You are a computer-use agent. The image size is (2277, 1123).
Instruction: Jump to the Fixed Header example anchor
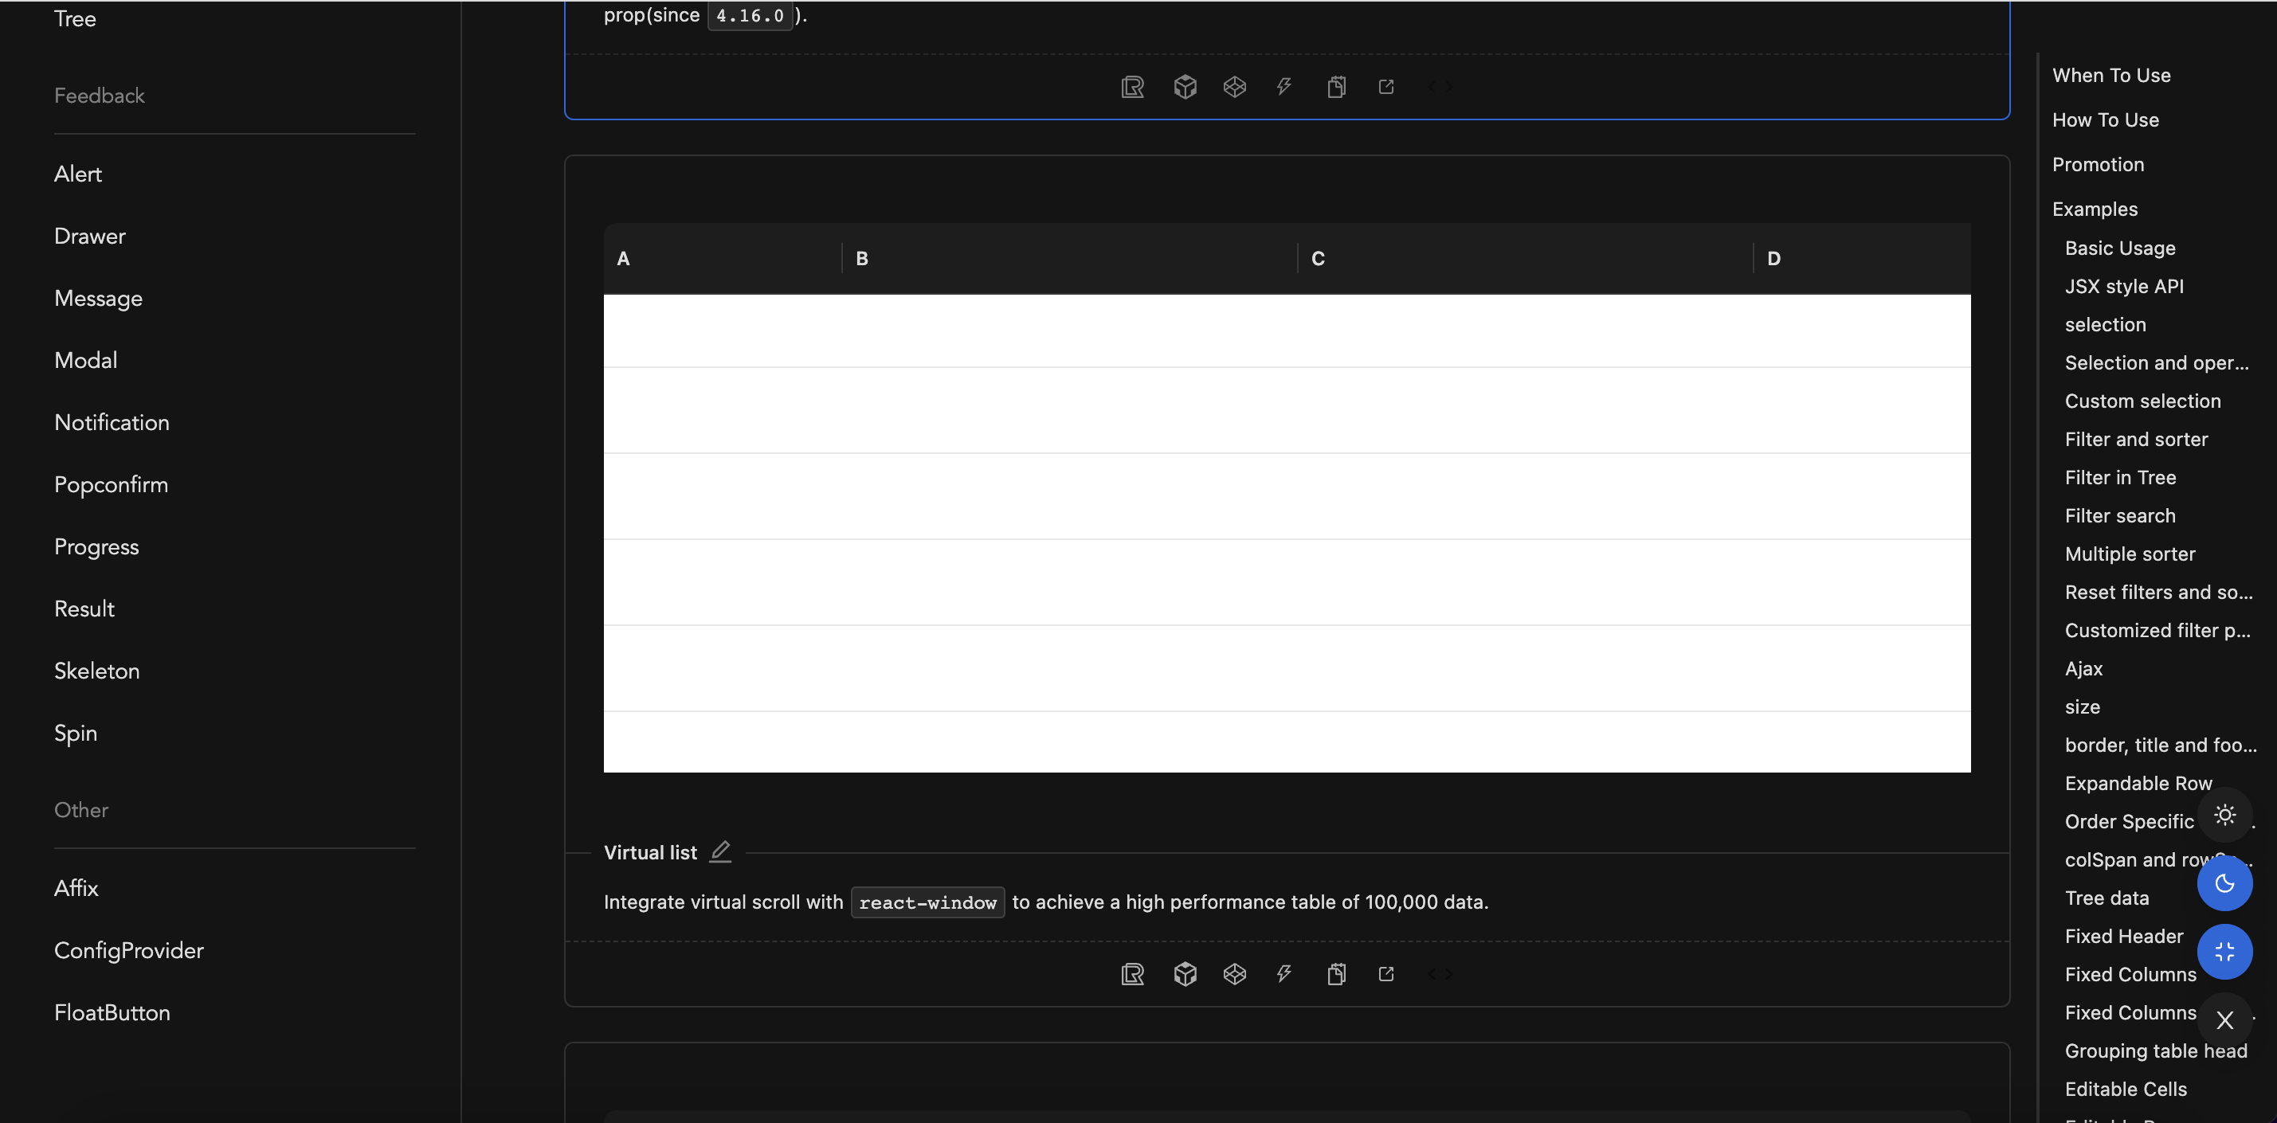(2124, 936)
